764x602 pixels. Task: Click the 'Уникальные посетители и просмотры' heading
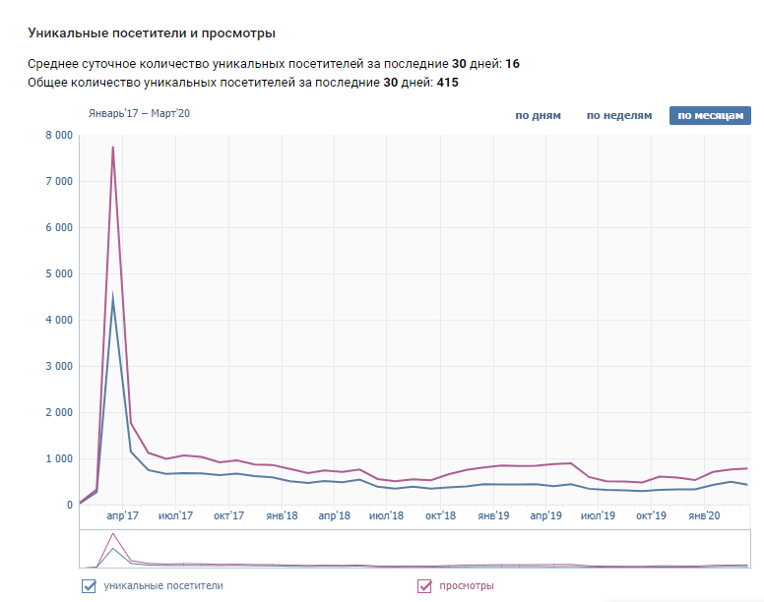pyautogui.click(x=152, y=34)
